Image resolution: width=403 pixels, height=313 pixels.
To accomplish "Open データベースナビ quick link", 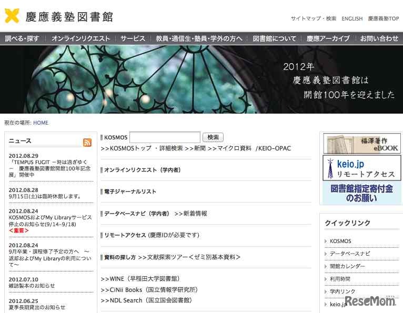I will [350, 254].
